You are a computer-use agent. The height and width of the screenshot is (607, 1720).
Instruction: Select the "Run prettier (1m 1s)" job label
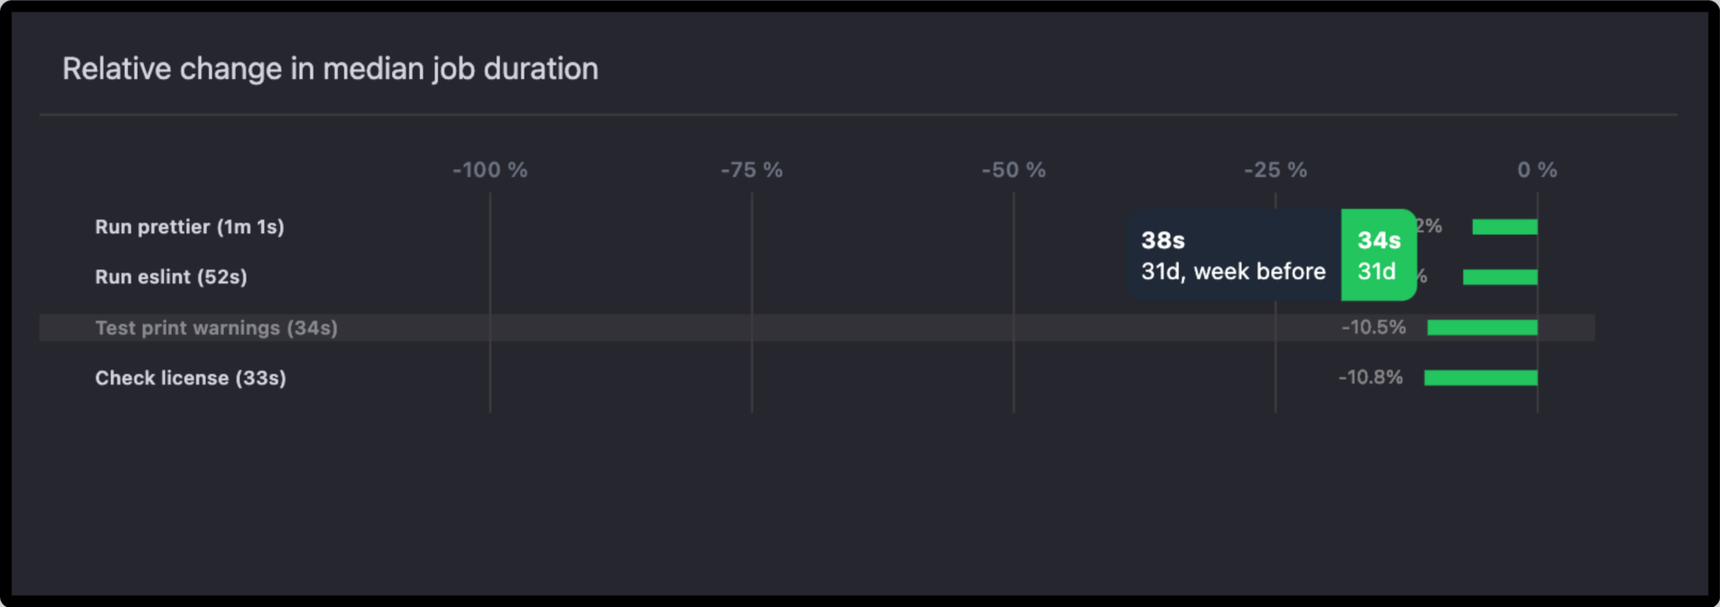click(189, 227)
